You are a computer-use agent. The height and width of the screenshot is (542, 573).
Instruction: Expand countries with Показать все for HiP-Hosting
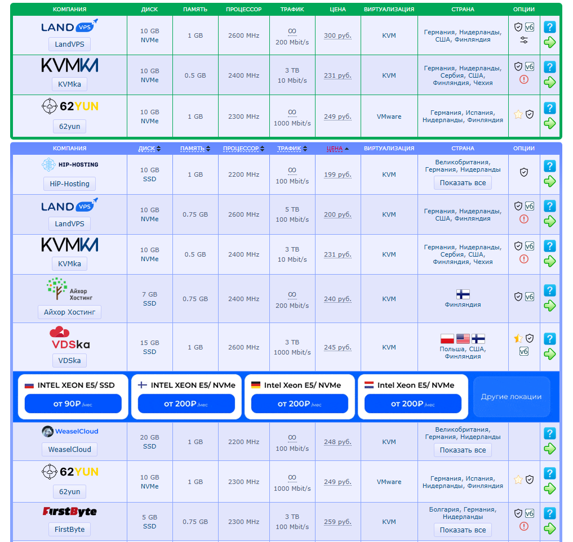[463, 183]
